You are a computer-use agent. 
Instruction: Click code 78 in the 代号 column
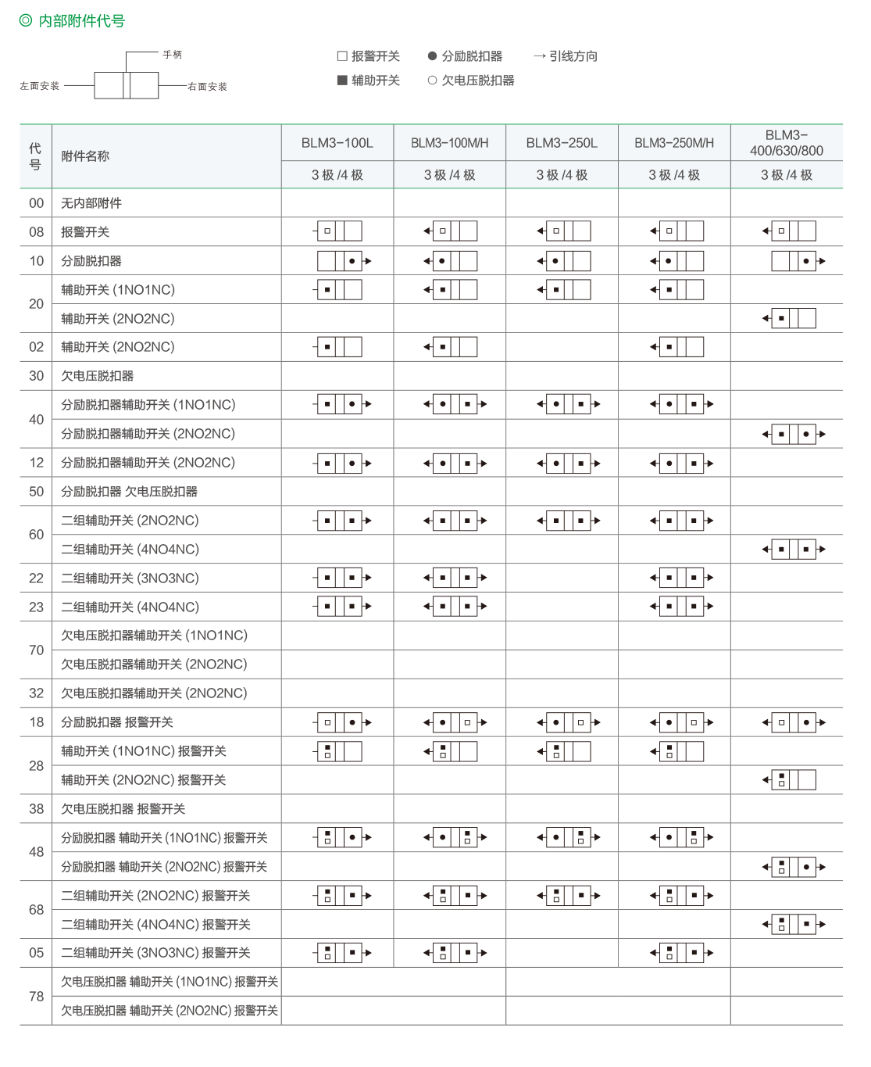click(36, 997)
